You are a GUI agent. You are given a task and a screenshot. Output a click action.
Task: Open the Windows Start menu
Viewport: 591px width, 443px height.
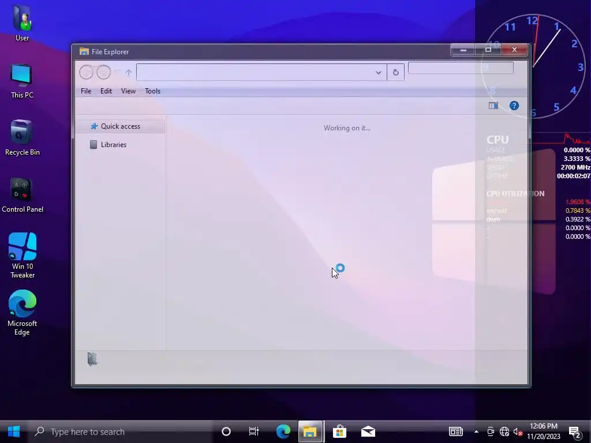(x=14, y=431)
